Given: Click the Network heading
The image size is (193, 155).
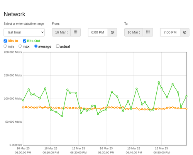Looking at the screenshot, I should click(x=14, y=14).
